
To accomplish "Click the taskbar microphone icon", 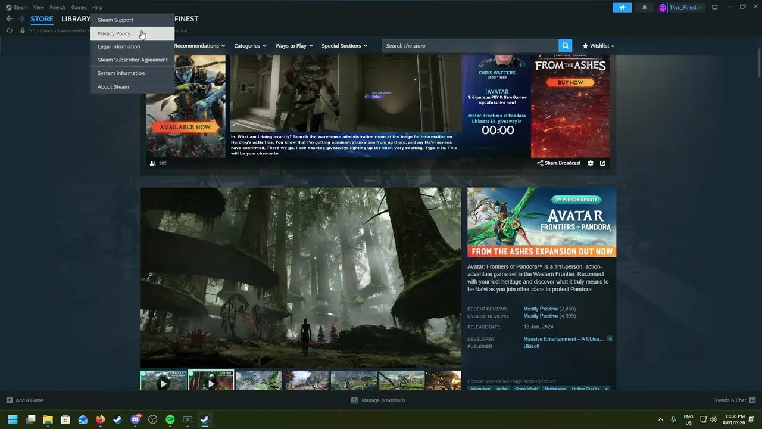I will click(x=673, y=419).
